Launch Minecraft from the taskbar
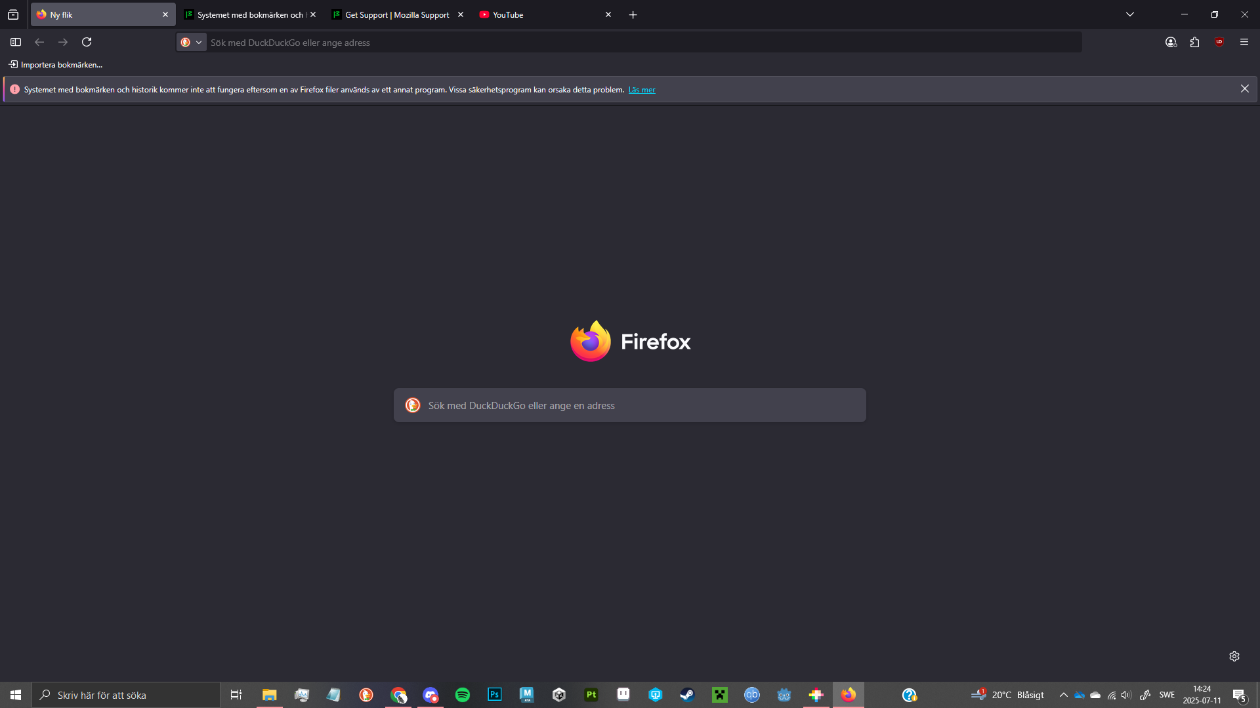 (720, 695)
